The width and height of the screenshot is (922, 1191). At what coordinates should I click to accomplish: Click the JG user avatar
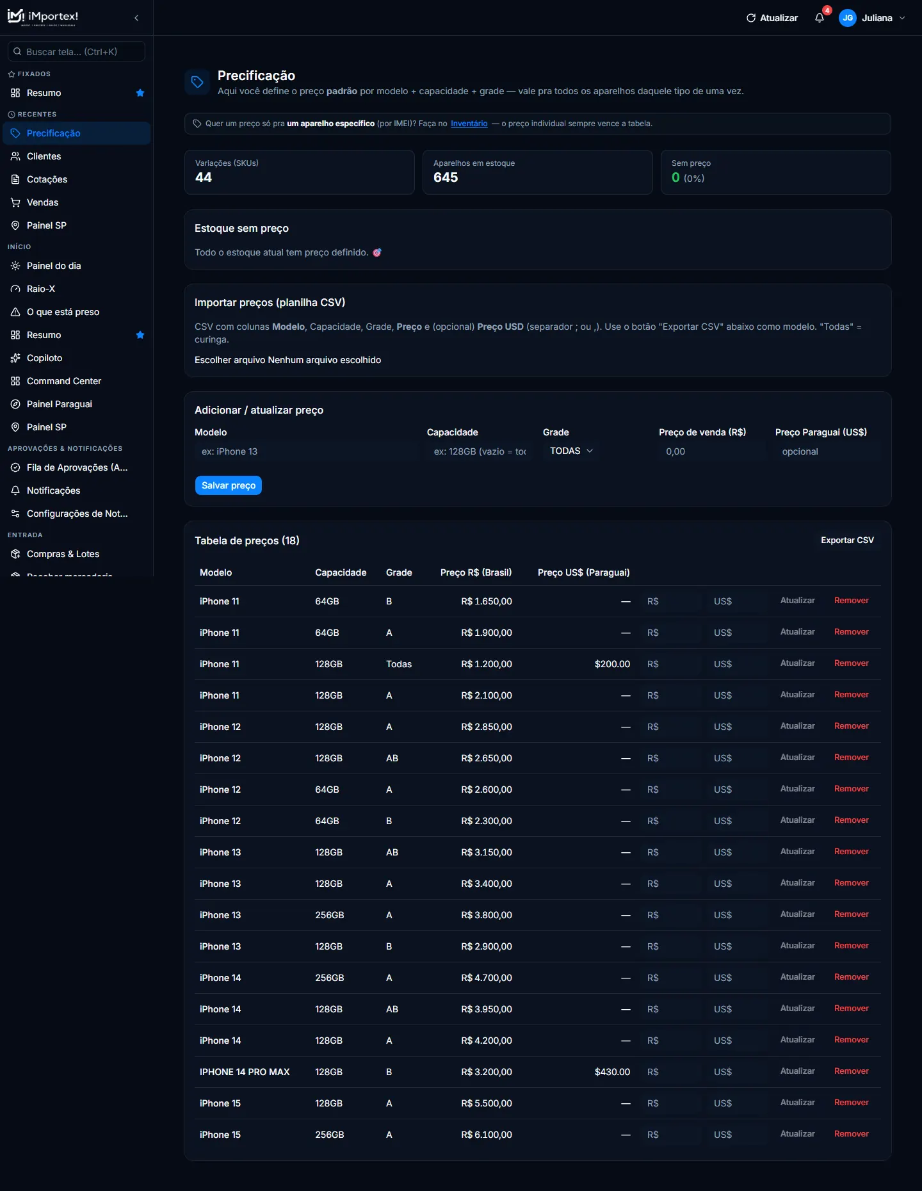pos(848,18)
